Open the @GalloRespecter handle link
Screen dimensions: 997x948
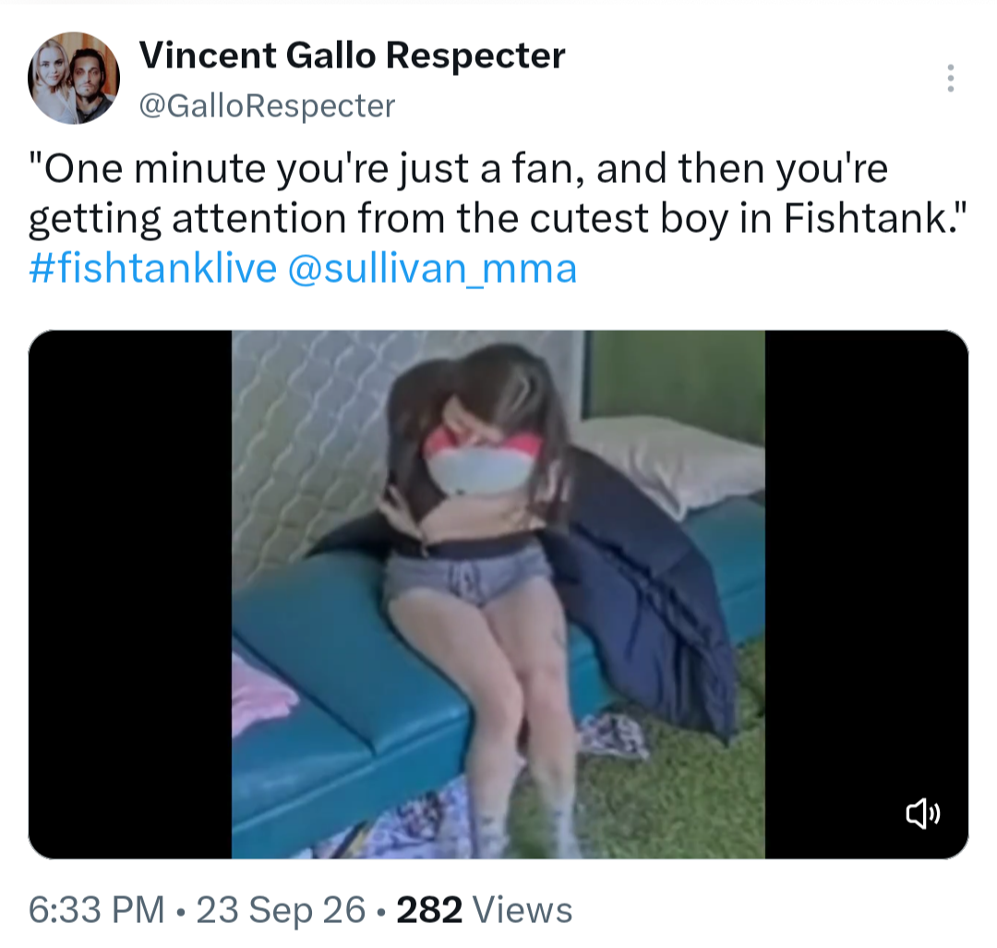(267, 105)
